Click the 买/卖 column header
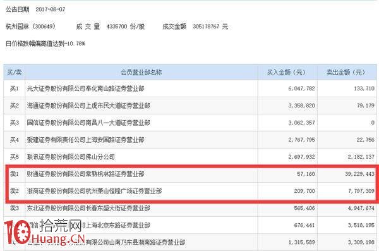 point(15,72)
